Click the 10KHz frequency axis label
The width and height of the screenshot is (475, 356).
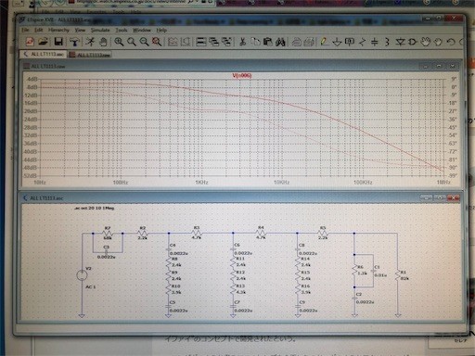[x=282, y=183]
